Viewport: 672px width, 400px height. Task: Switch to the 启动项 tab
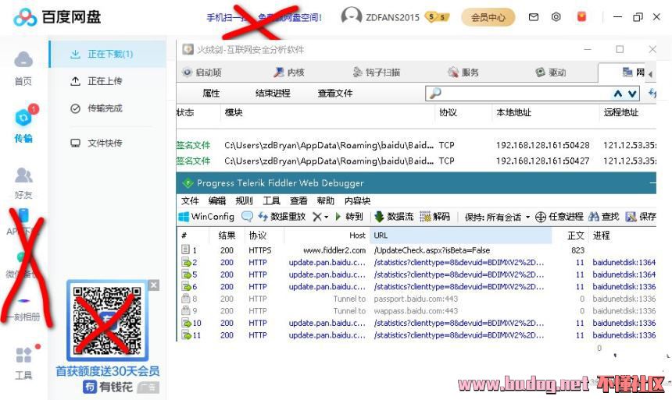pos(202,73)
